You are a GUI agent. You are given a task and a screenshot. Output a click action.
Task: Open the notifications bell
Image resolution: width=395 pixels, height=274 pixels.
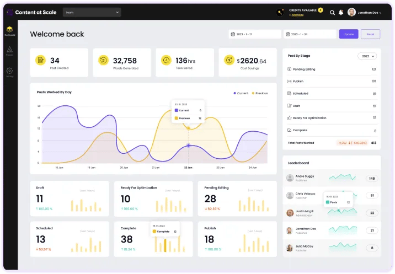[341, 12]
